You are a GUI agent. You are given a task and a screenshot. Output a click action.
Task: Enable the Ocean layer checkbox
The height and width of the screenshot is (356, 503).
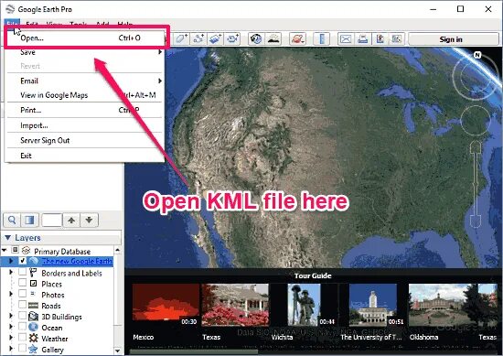click(23, 327)
